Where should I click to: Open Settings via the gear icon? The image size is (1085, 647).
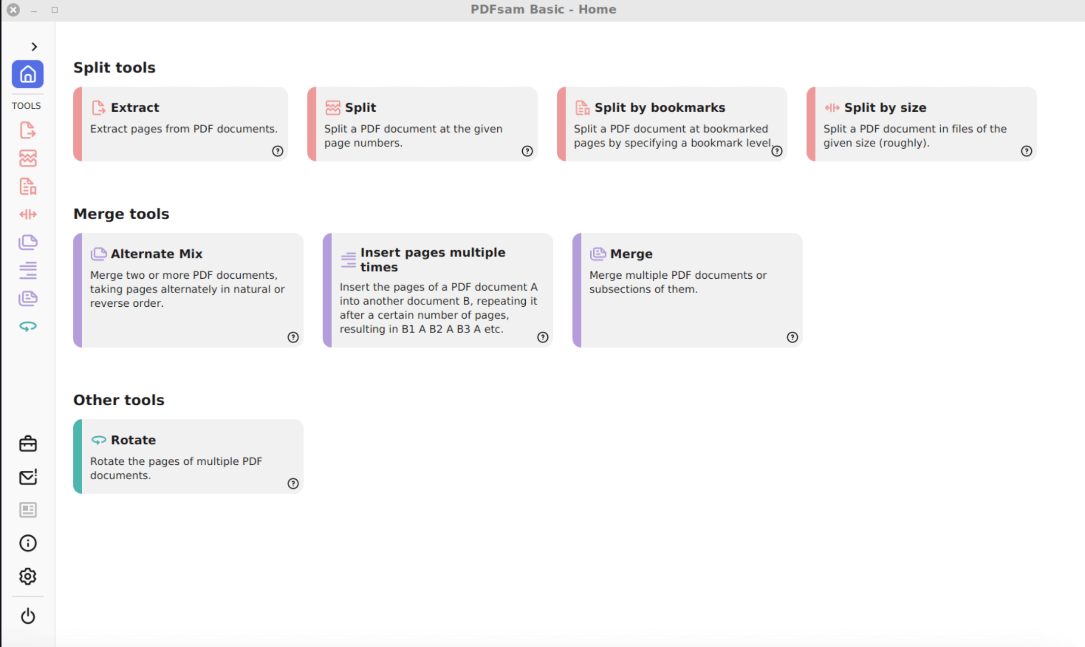[x=28, y=576]
